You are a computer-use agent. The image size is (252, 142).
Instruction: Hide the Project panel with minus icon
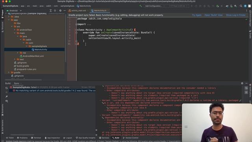[x=65, y=11]
